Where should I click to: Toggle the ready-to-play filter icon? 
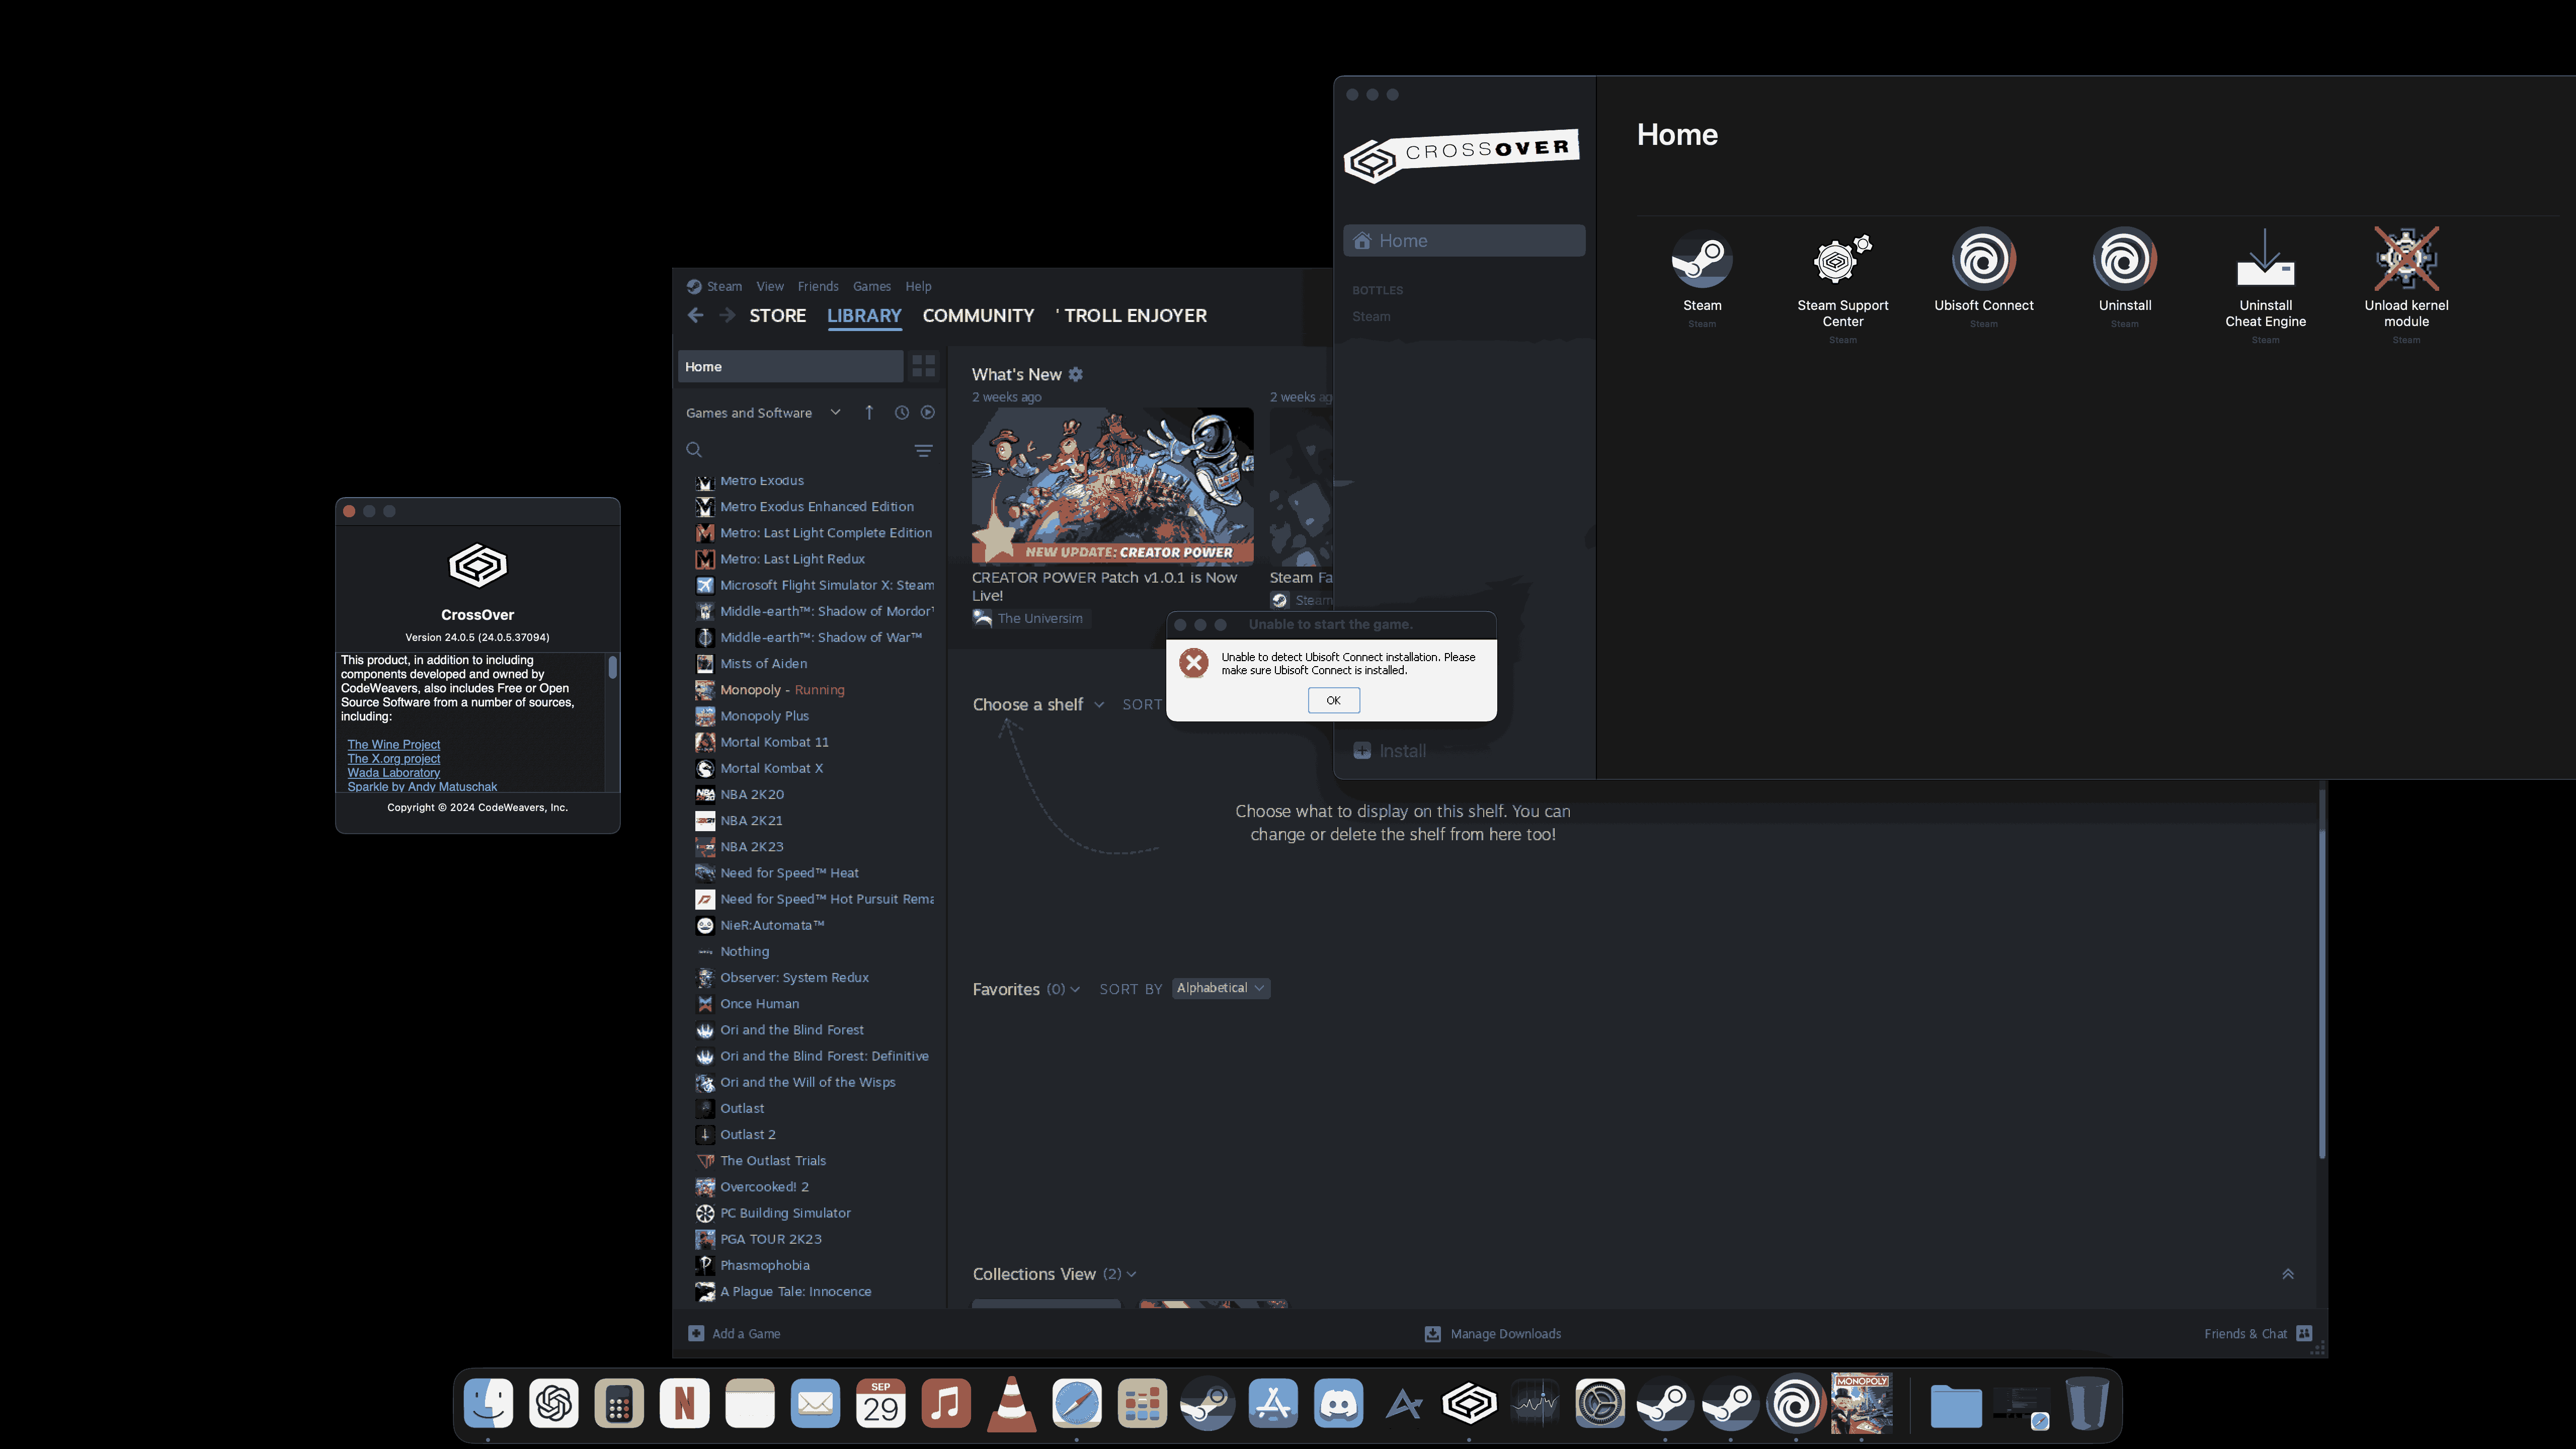click(x=928, y=413)
